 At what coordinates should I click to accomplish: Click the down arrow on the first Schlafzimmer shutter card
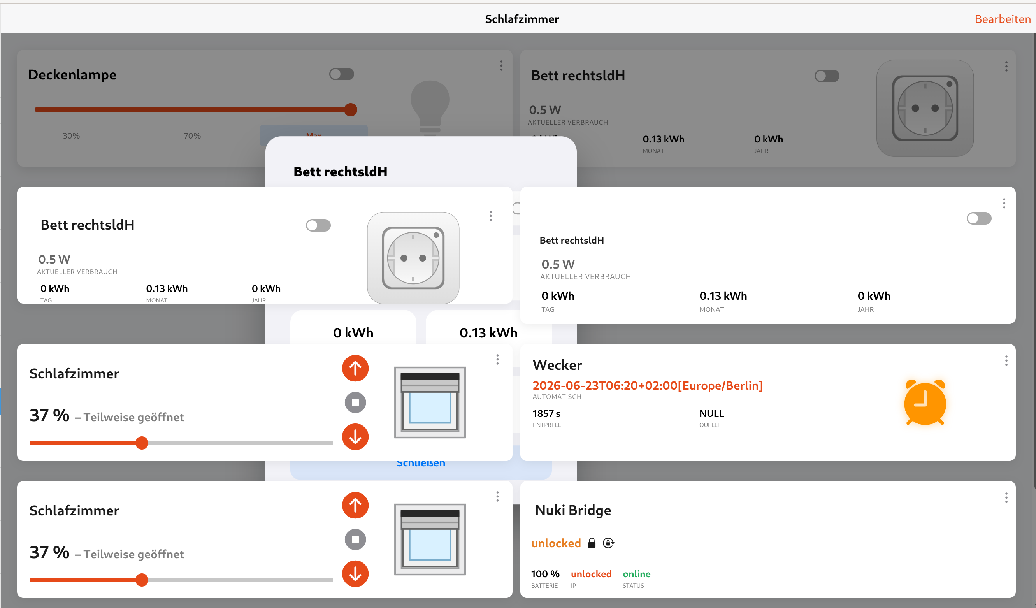pyautogui.click(x=355, y=437)
